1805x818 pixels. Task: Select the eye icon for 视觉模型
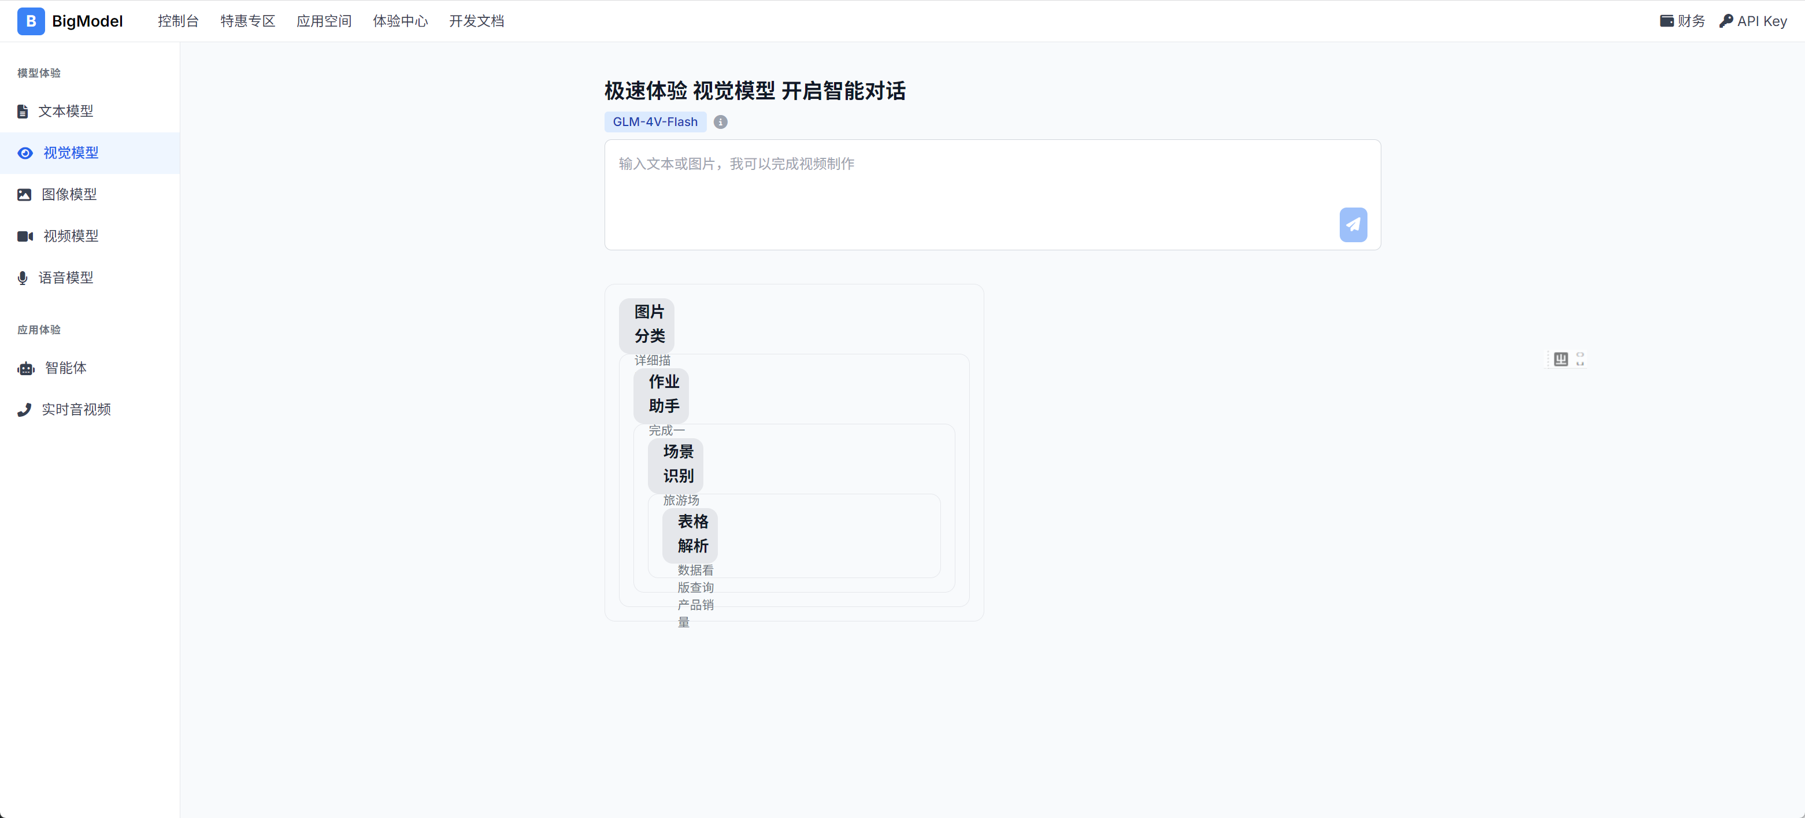[25, 153]
